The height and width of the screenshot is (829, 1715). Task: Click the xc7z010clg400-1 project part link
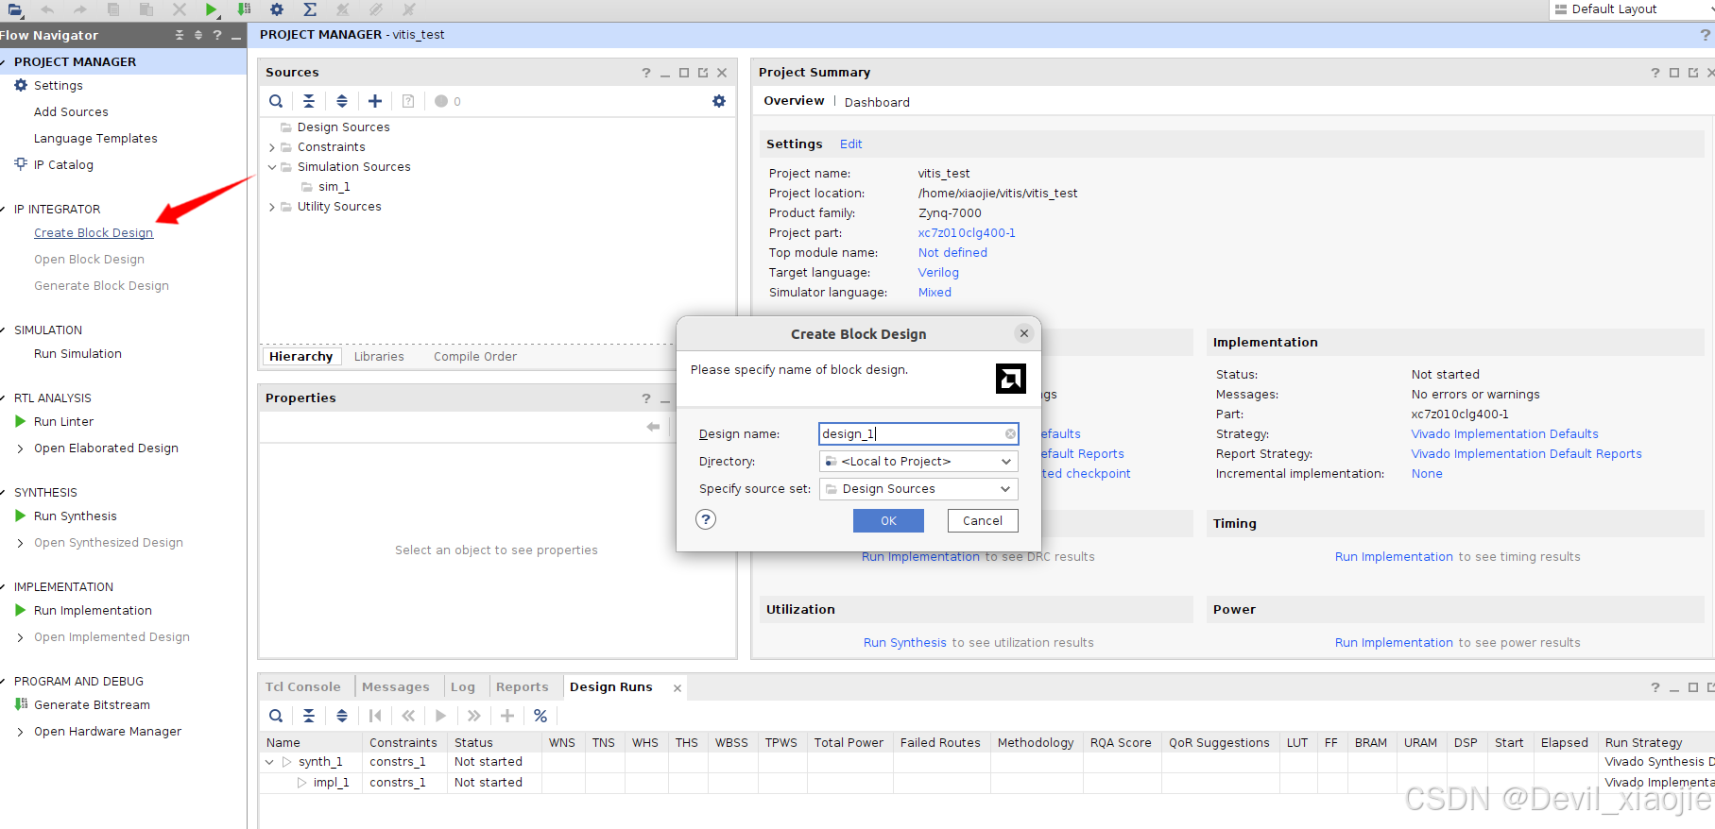point(967,232)
